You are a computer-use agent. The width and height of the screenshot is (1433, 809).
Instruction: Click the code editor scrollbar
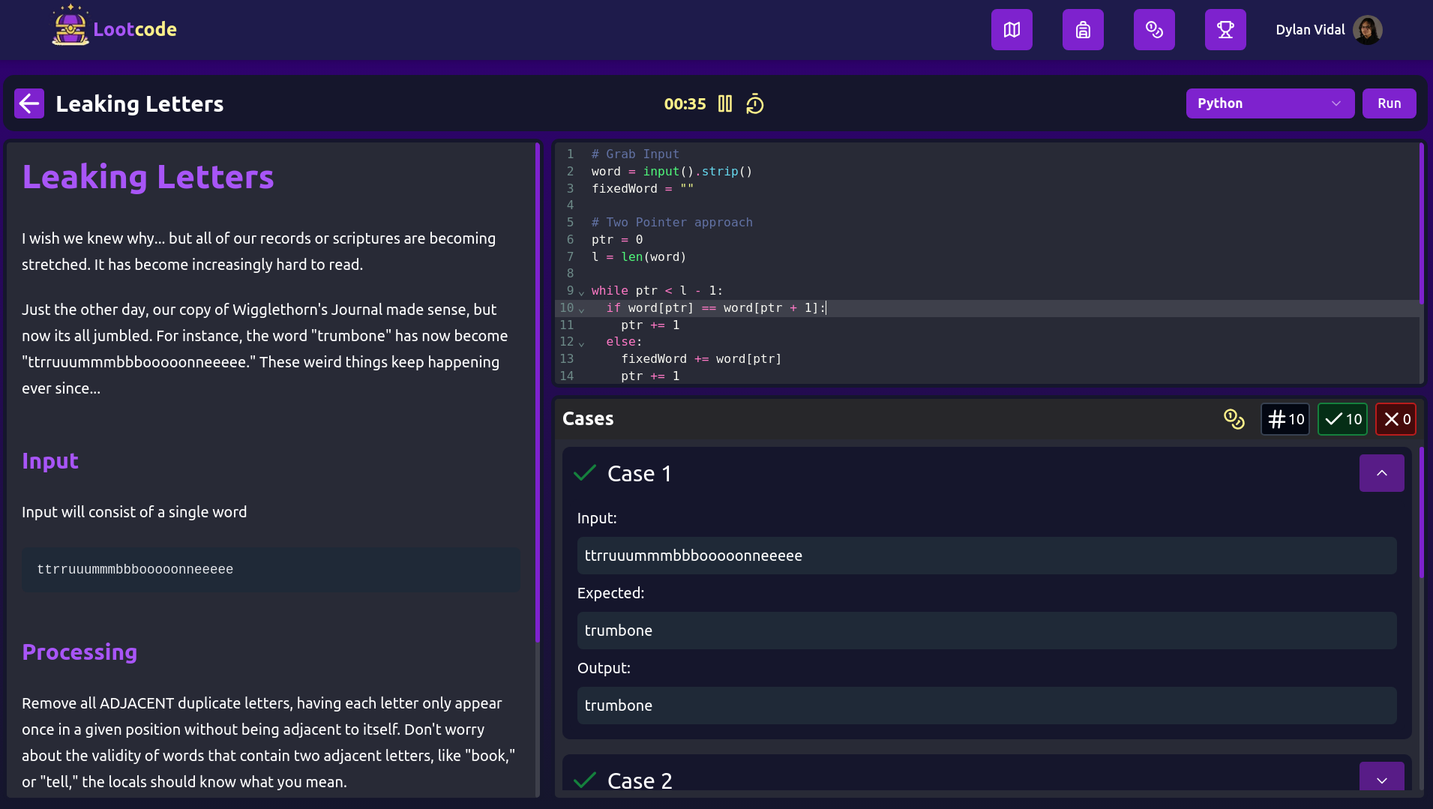tap(1420, 223)
